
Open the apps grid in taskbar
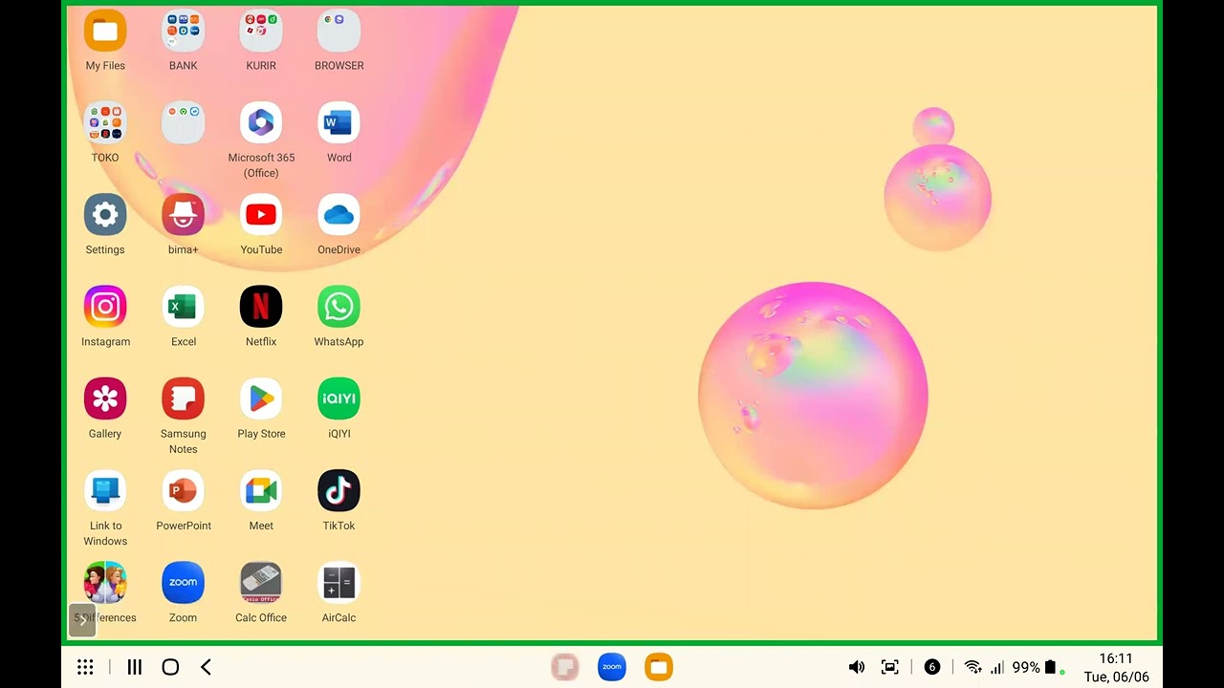[85, 667]
